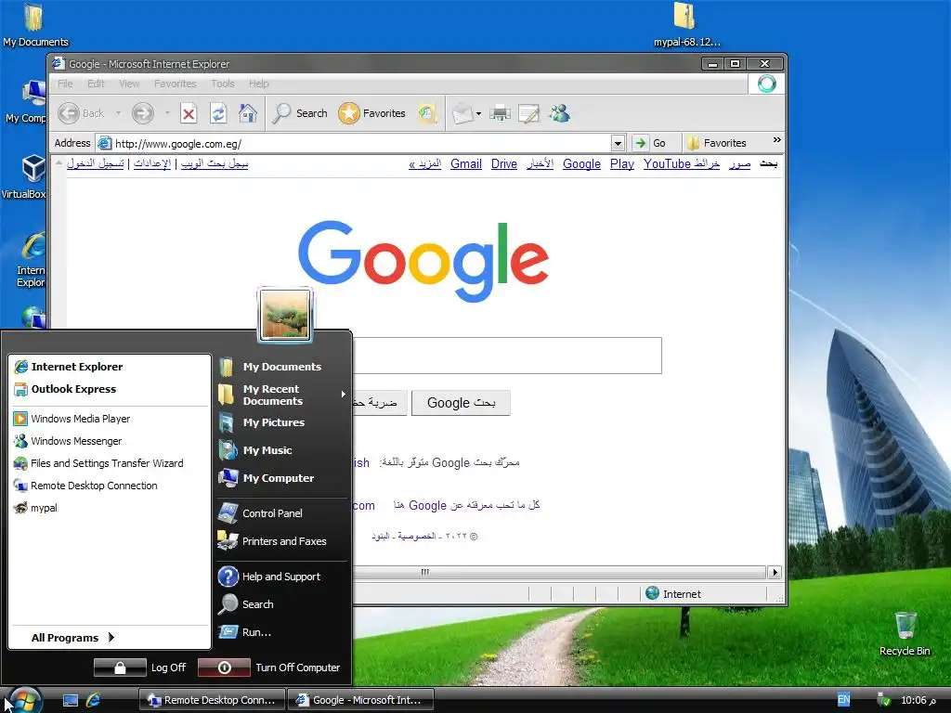The height and width of the screenshot is (713, 951).
Task: Click the Mail envelope toolbar icon
Action: coord(462,113)
